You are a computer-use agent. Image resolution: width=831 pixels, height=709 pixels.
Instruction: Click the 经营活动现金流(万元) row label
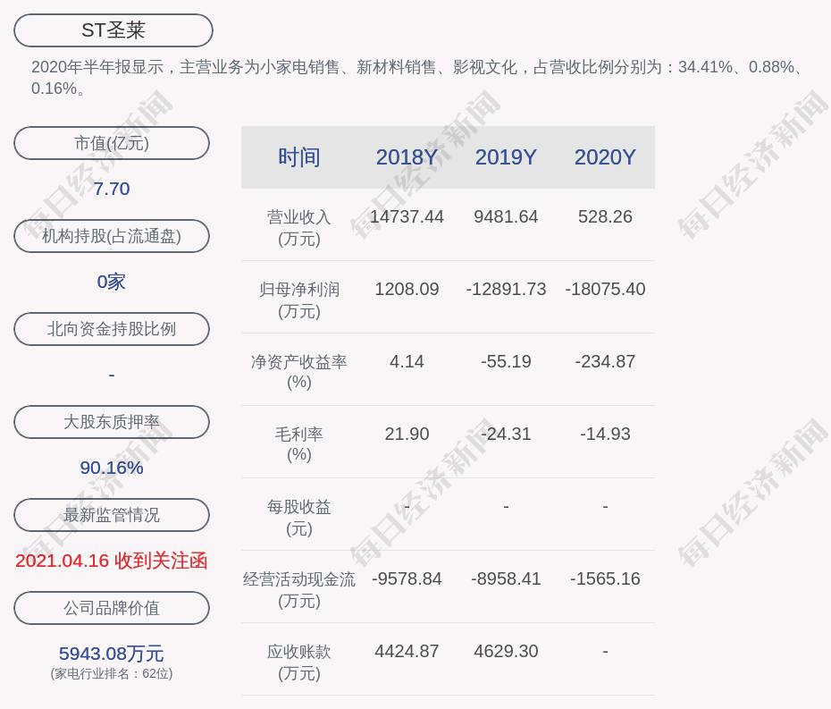coord(299,590)
